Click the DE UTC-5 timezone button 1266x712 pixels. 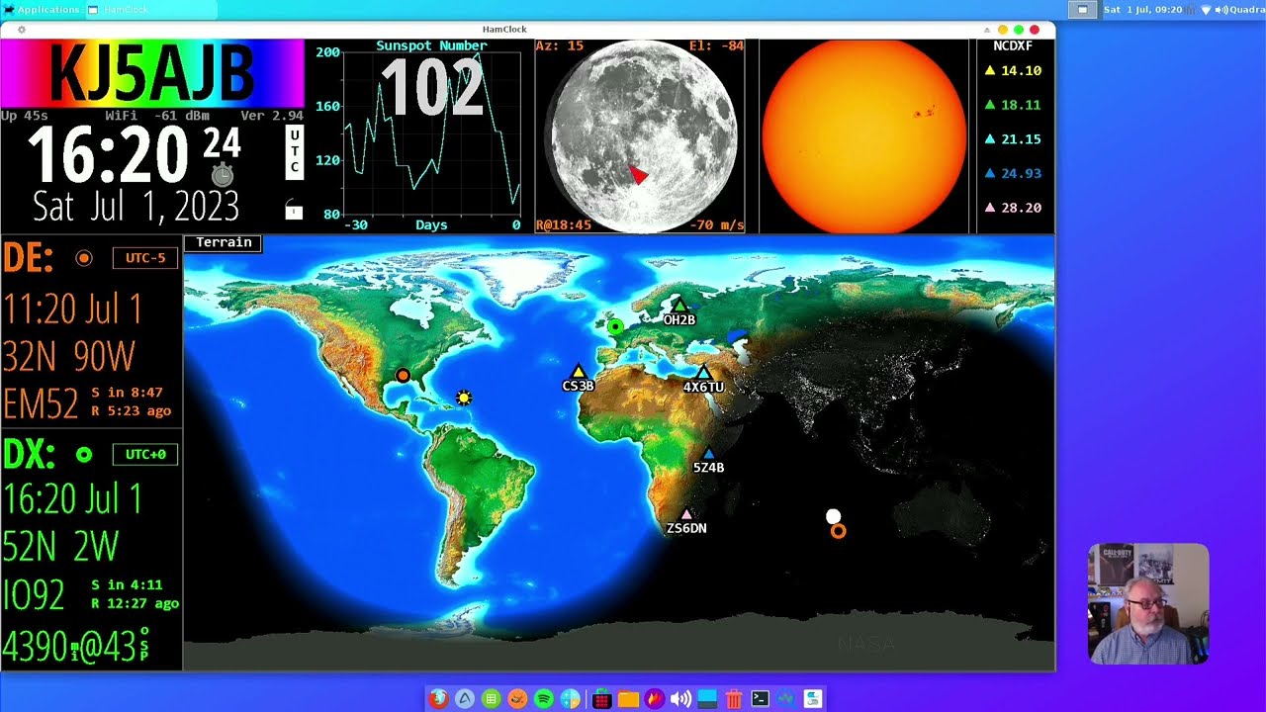click(145, 258)
